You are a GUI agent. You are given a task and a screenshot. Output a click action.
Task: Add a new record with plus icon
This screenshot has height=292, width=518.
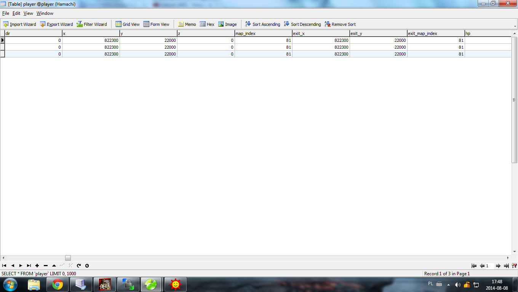point(37,266)
